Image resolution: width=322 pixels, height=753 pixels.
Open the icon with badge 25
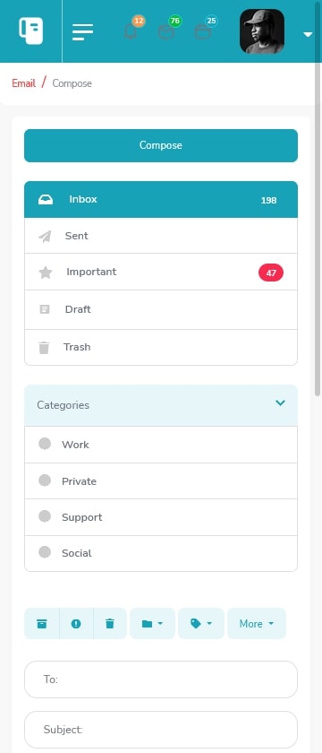click(203, 32)
